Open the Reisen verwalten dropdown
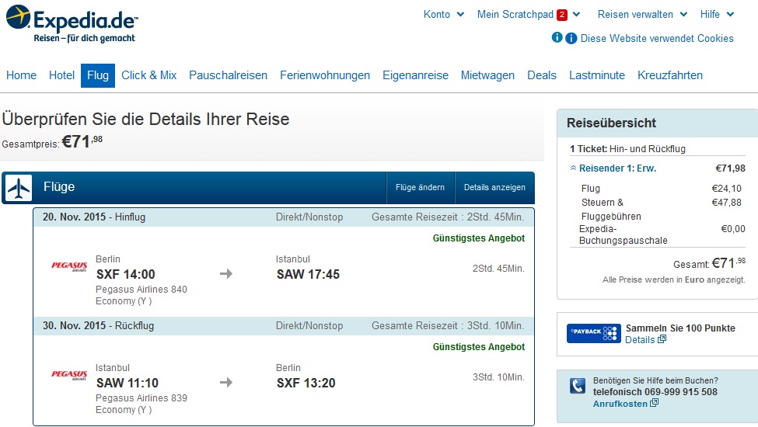This screenshot has width=758, height=427. click(642, 15)
